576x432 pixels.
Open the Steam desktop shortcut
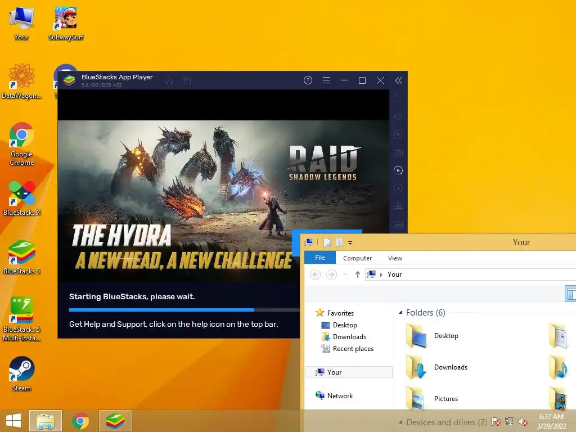pyautogui.click(x=22, y=373)
